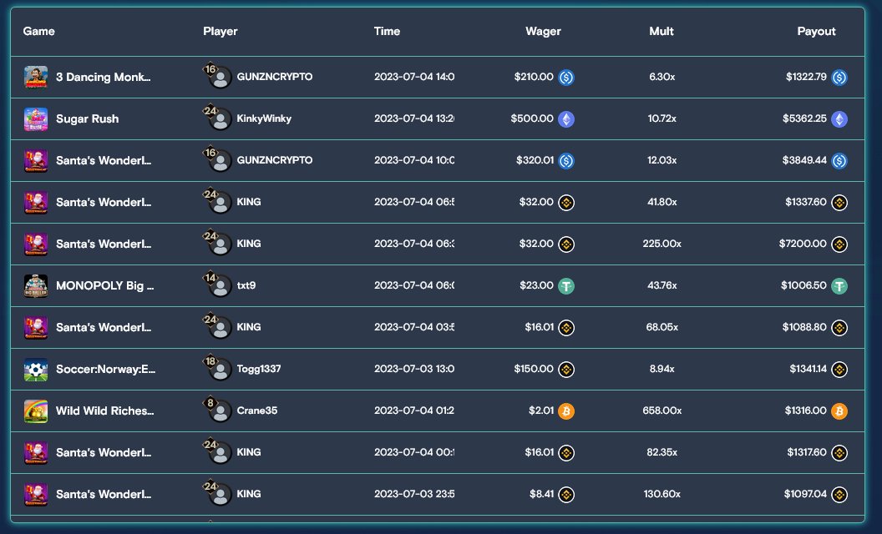
Task: Click the USDC coin beside the $3849.44 payout
Action: [x=839, y=161]
